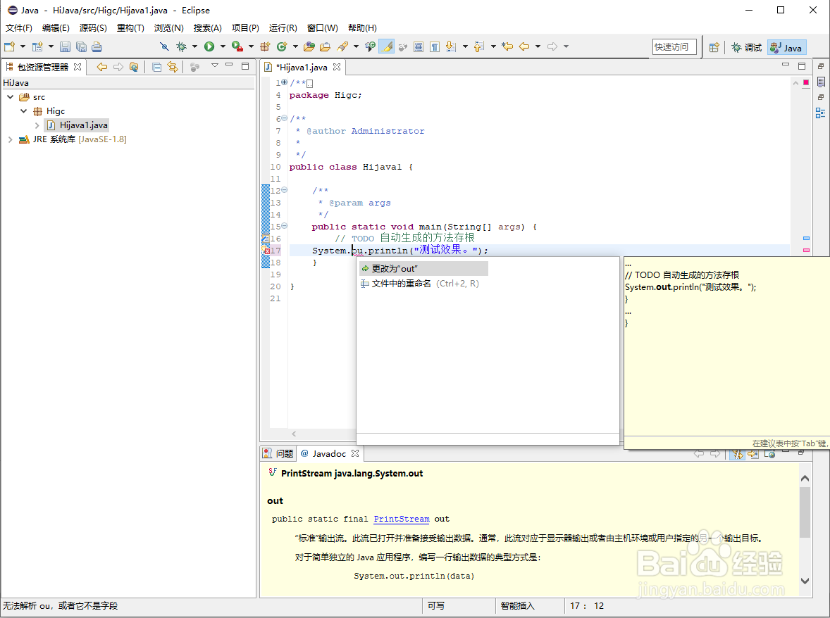Click the Run Last Tool icon with red toolbox
Viewport: 830px width, 618px height.
tap(237, 46)
